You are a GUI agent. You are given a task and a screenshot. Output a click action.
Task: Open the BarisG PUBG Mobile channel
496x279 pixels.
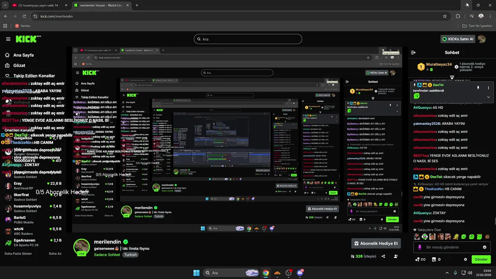tap(33, 220)
